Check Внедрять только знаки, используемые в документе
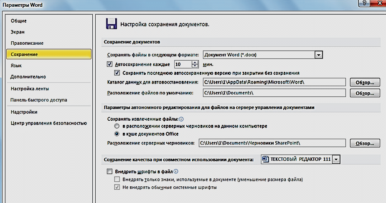Viewport: 386px width, 203px height. coord(117,179)
